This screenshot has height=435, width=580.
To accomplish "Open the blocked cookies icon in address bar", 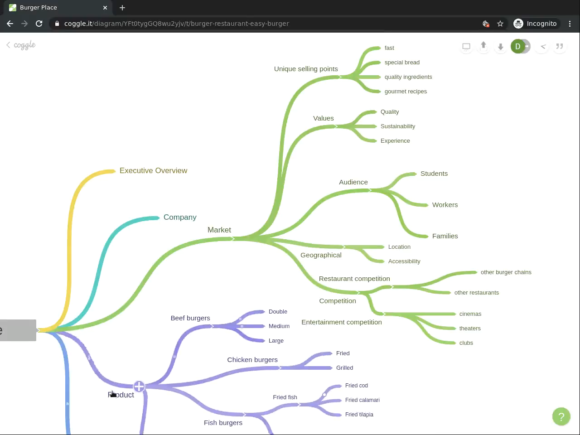I will [486, 24].
